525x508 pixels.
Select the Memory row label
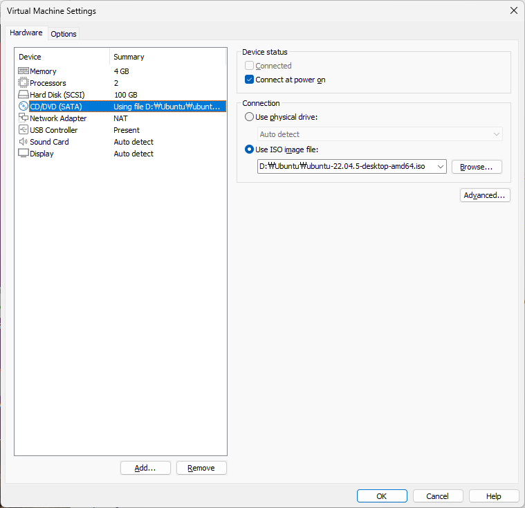[43, 71]
